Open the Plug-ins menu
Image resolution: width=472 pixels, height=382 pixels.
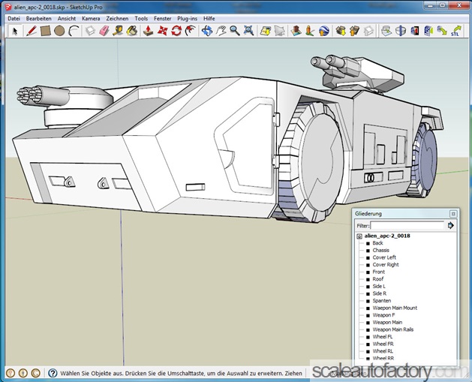point(188,18)
